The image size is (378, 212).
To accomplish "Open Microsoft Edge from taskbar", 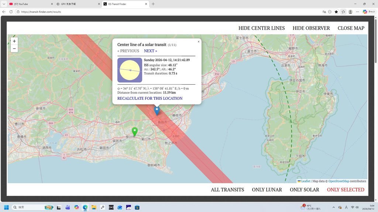I will click(85, 207).
